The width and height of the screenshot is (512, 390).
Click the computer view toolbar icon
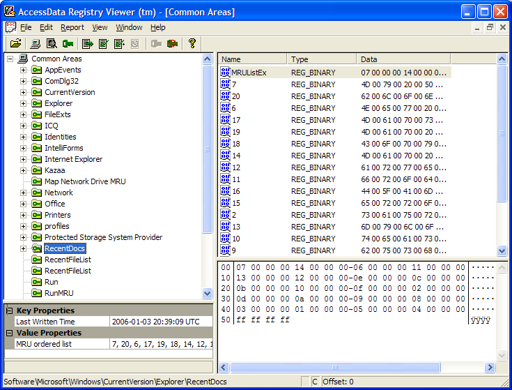pos(36,43)
